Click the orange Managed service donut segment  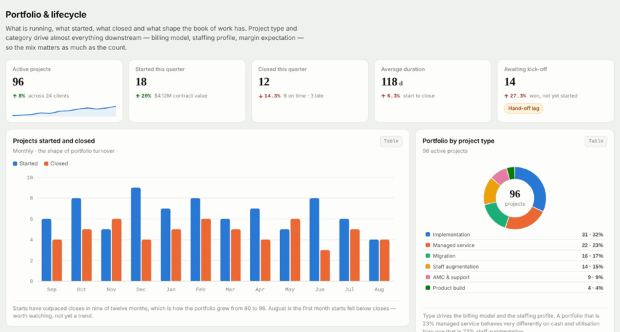(525, 220)
